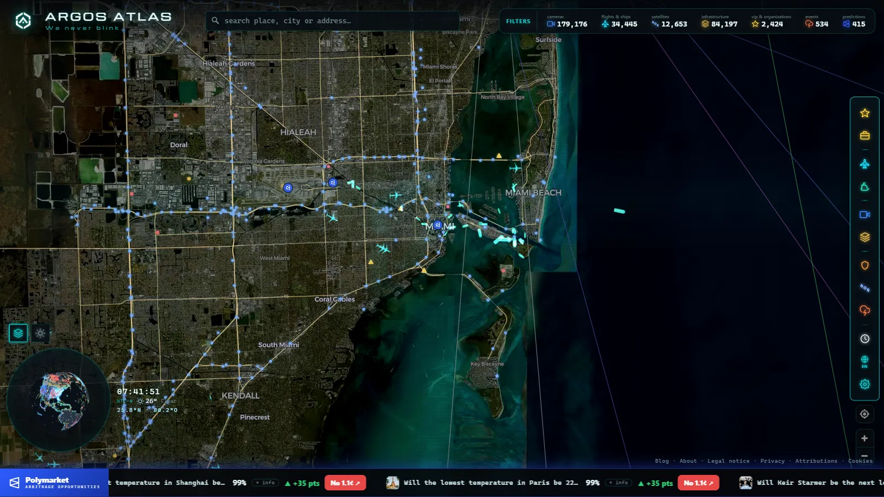Toggle the brightness sun button above the globe
The image size is (884, 497).
coord(40,333)
